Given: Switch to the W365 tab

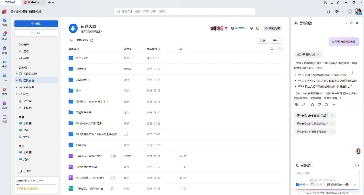Looking at the screenshot, I should point(10,3).
